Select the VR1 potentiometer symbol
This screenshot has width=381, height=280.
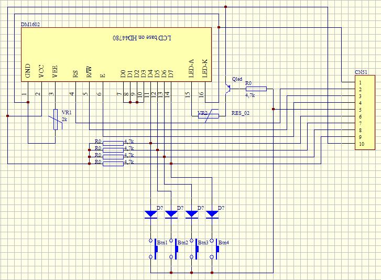56,120
